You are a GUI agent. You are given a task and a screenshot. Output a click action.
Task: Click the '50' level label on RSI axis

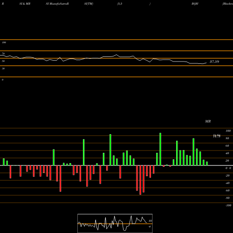3,61
